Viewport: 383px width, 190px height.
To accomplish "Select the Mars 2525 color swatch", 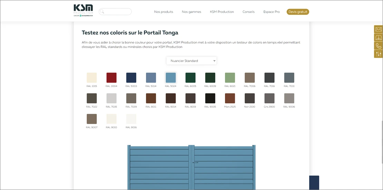I will pyautogui.click(x=230, y=98).
